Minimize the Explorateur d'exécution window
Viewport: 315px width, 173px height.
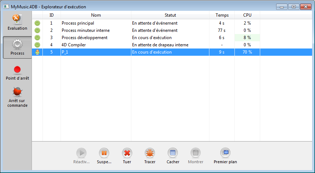pos(282,7)
